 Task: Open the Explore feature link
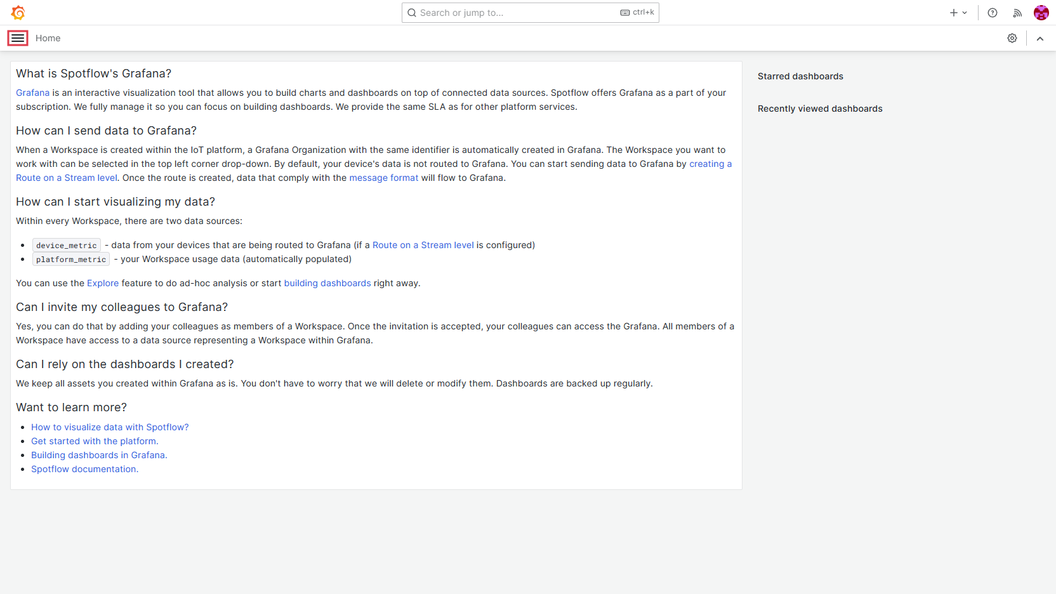[x=103, y=283]
